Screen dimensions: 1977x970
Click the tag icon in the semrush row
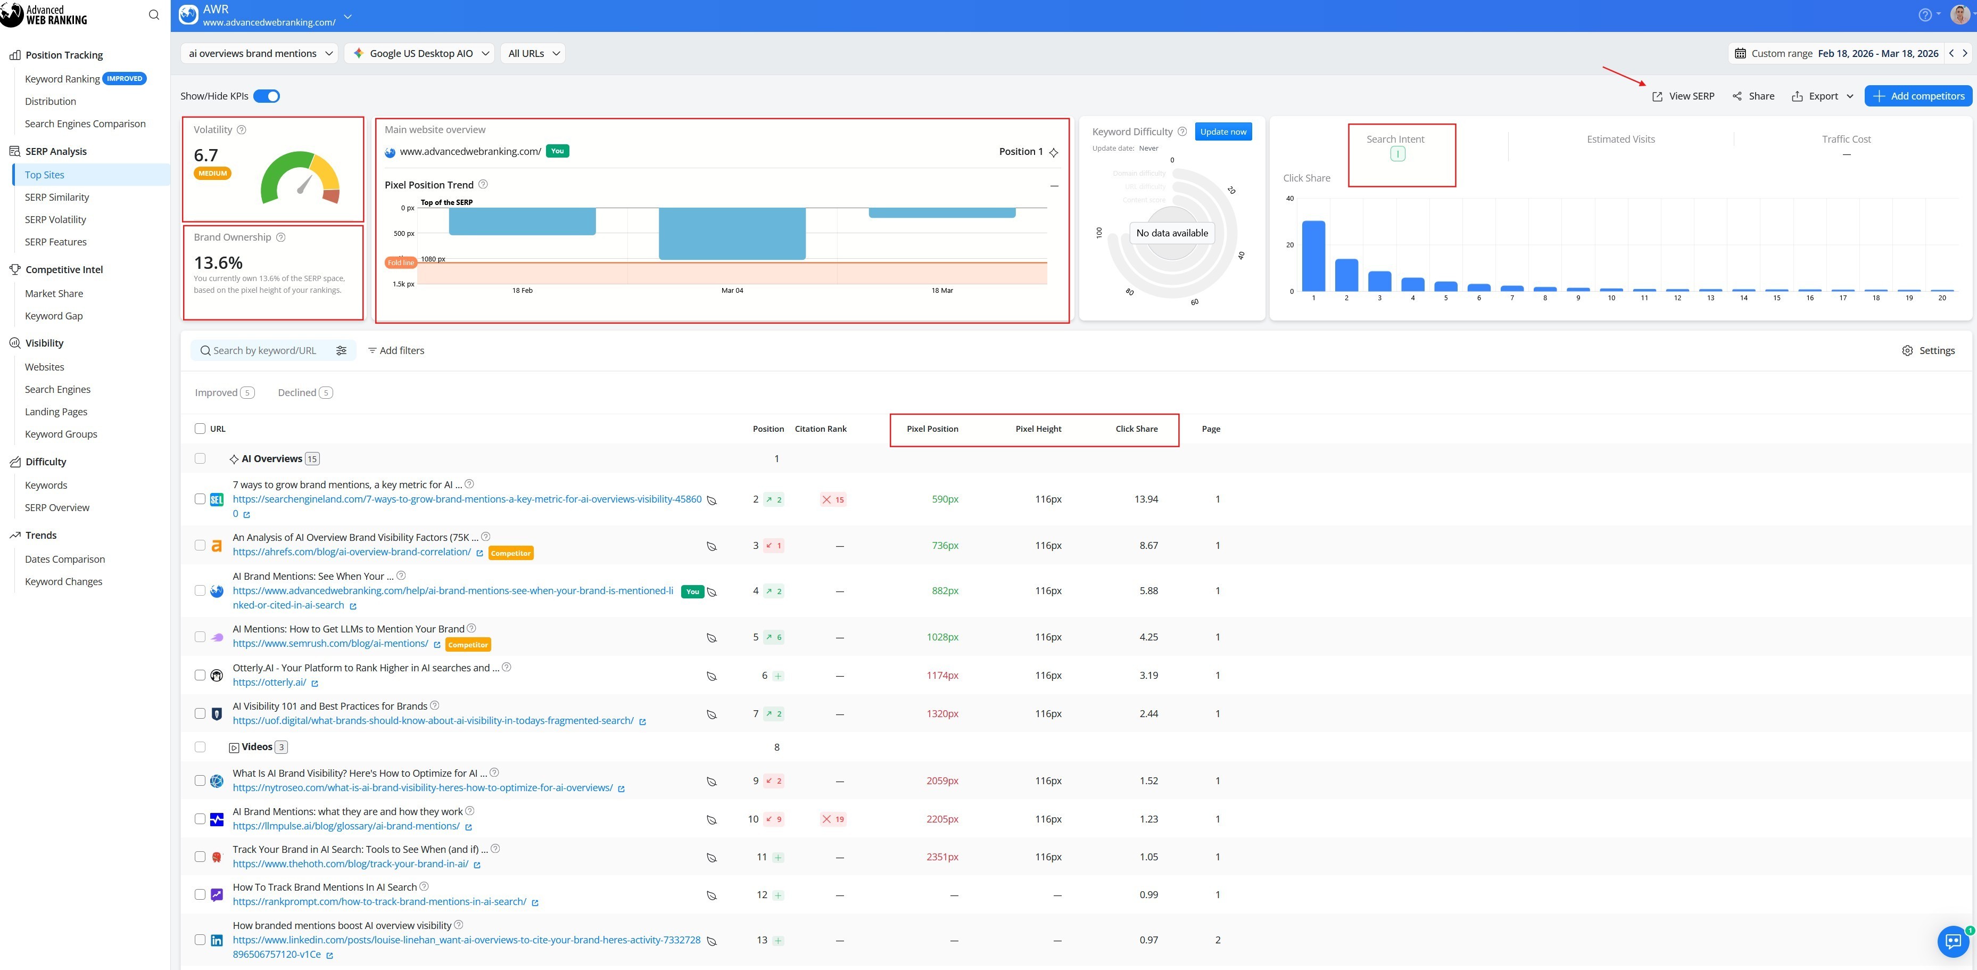(712, 637)
